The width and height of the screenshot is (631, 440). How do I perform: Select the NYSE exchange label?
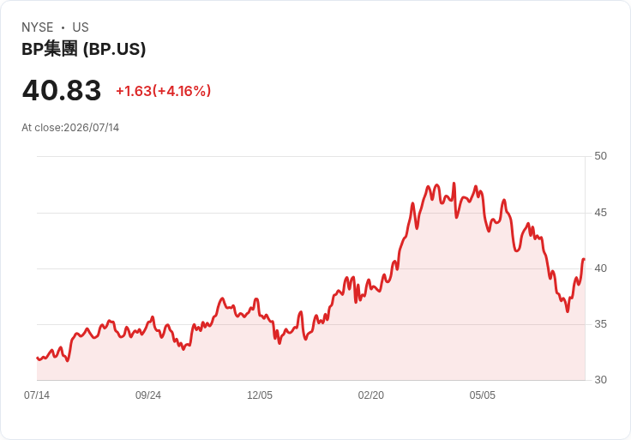[x=38, y=27]
